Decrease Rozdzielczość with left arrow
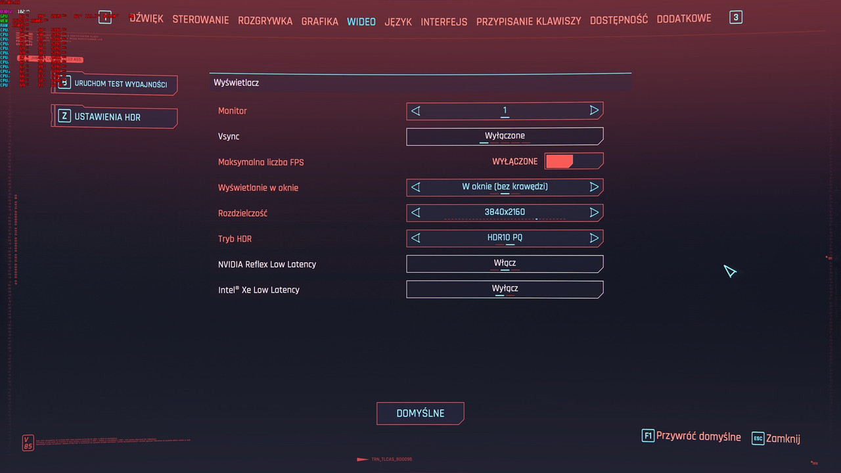This screenshot has width=841, height=473. pyautogui.click(x=415, y=212)
